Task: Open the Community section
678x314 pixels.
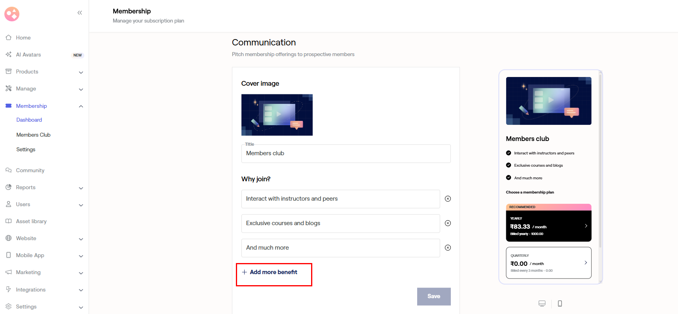Action: coord(30,171)
